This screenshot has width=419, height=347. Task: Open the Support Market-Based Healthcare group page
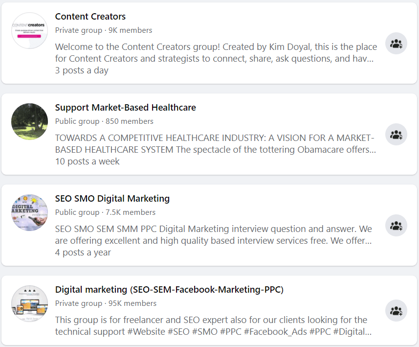pyautogui.click(x=125, y=107)
